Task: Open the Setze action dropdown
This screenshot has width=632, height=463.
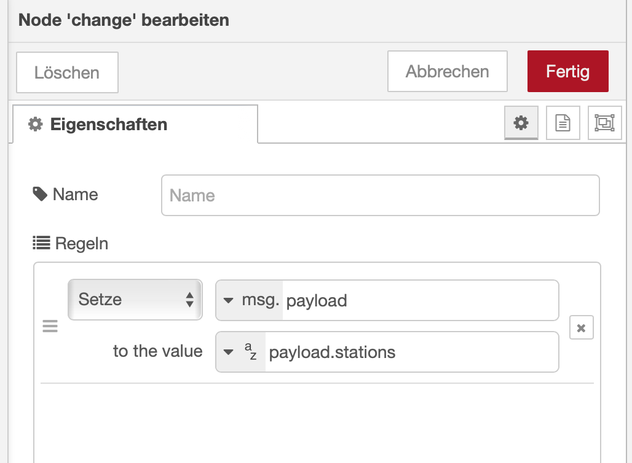Action: 135,300
